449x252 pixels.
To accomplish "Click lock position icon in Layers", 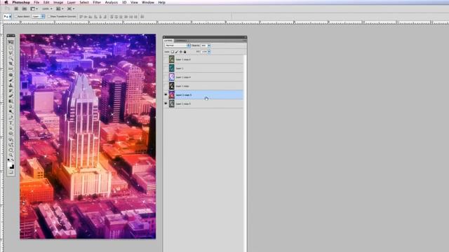I will tap(181, 52).
